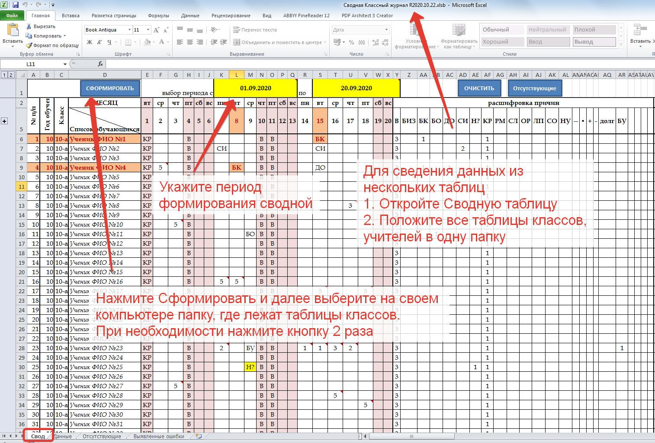This screenshot has height=443, width=655.
Task: Activate Format Painter (Формат по образцу)
Action: point(52,45)
